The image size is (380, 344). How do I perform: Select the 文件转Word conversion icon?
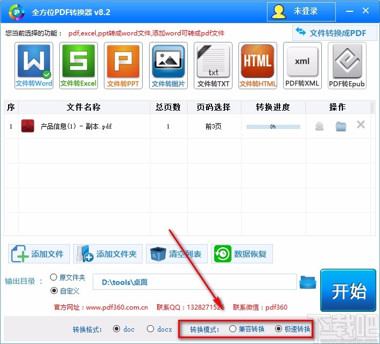pos(34,66)
